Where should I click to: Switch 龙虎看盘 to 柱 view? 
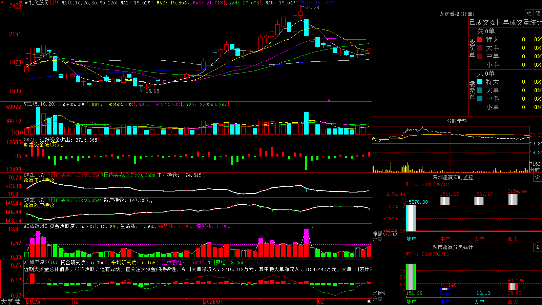[x=529, y=14]
